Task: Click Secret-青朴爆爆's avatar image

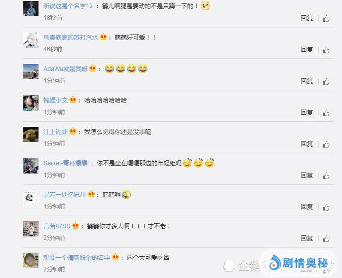Action: (31, 166)
